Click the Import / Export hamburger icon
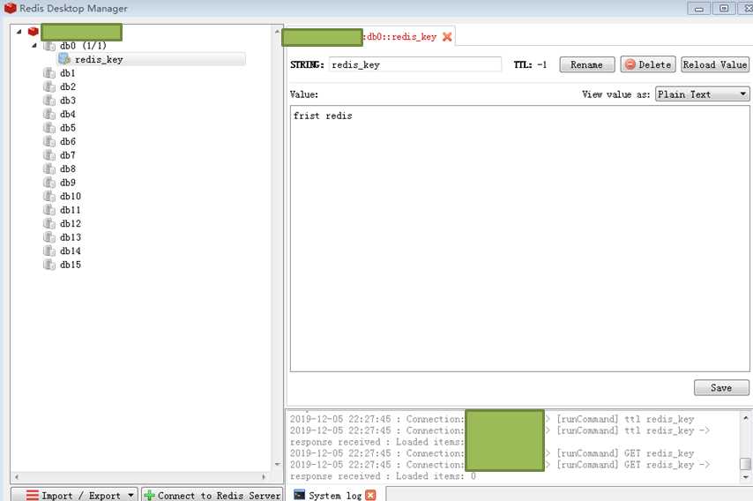 pos(32,495)
